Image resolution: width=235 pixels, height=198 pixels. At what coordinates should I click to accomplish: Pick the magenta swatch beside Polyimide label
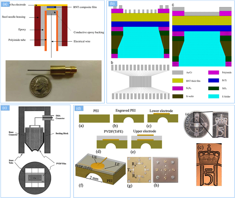(x=214, y=73)
